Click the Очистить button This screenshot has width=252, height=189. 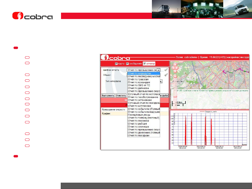[121, 96]
